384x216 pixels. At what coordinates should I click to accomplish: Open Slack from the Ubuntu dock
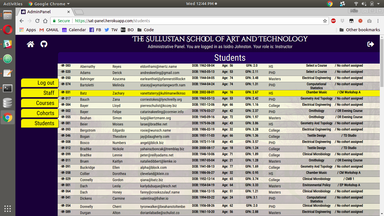(x=8, y=44)
